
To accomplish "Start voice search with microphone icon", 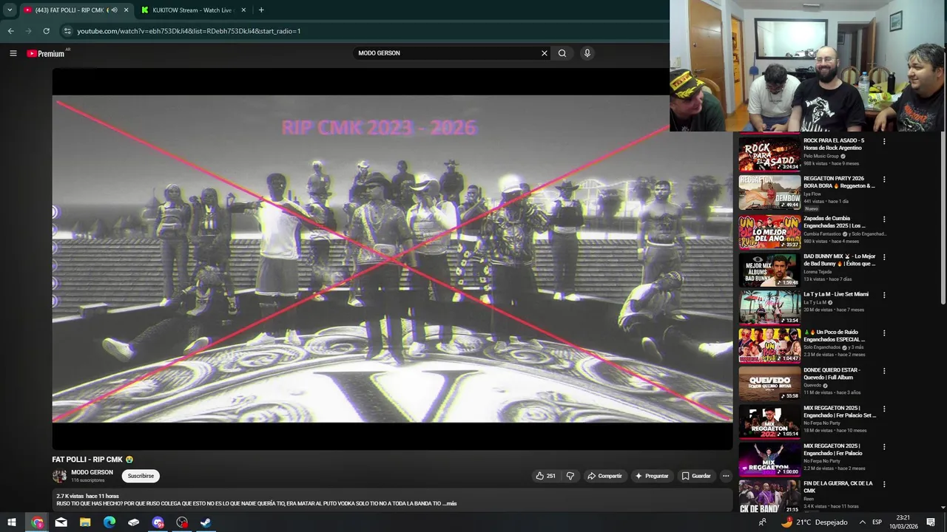I will (587, 53).
